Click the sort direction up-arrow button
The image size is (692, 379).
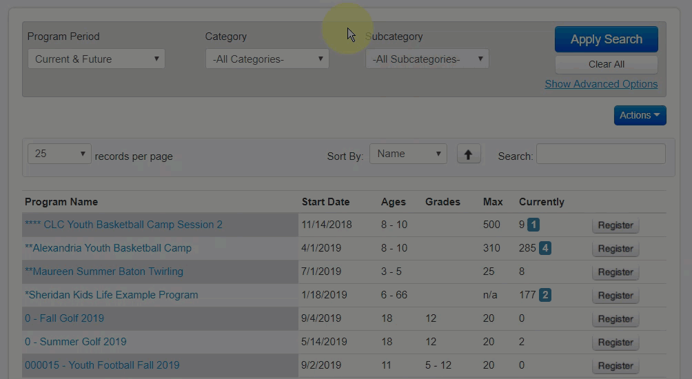tap(469, 154)
